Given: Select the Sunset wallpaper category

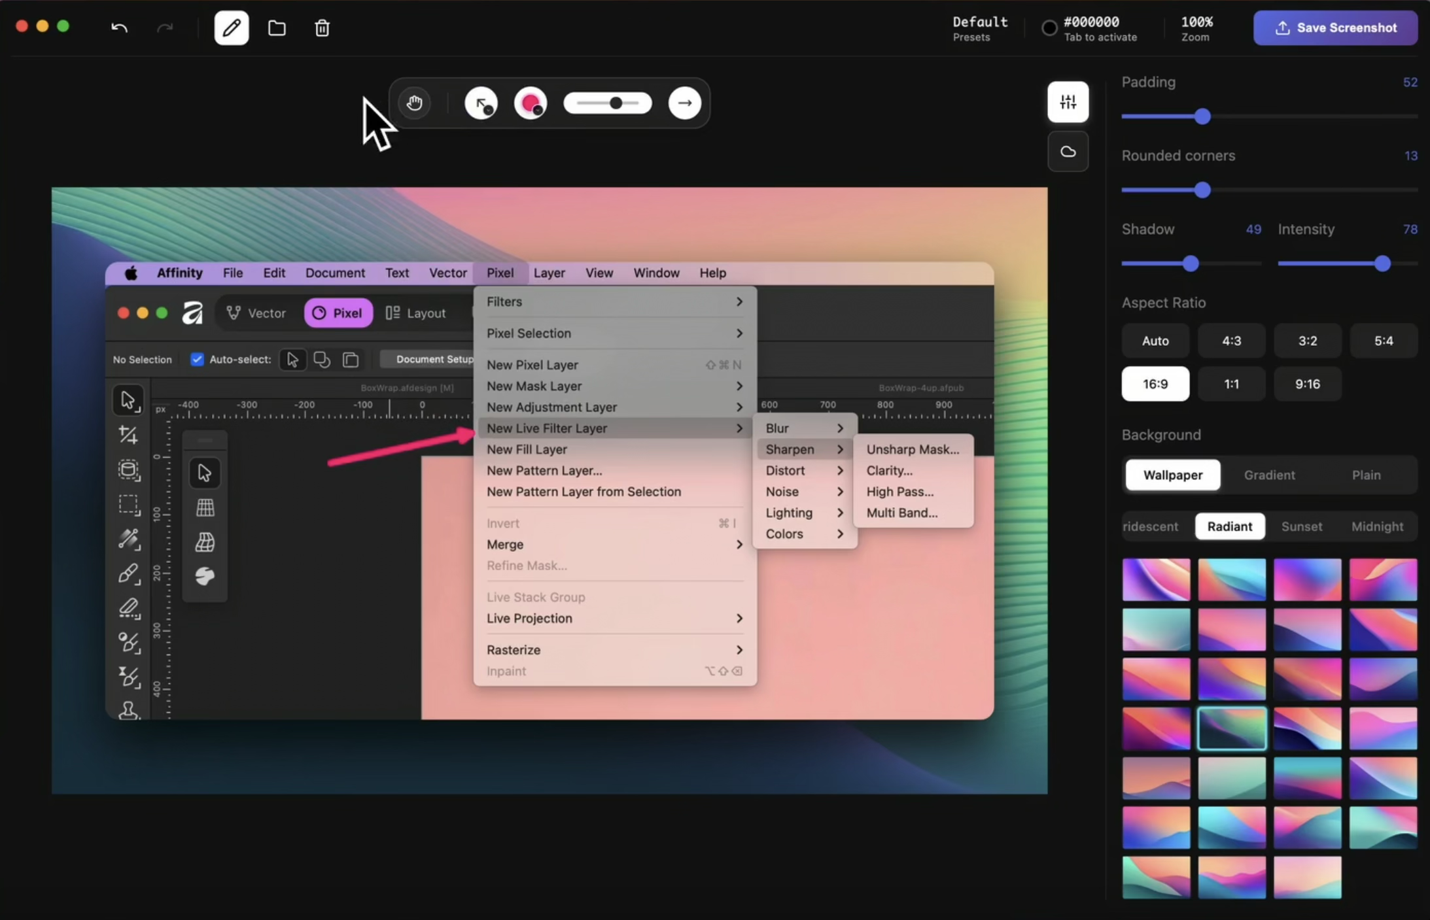Looking at the screenshot, I should pos(1302,526).
